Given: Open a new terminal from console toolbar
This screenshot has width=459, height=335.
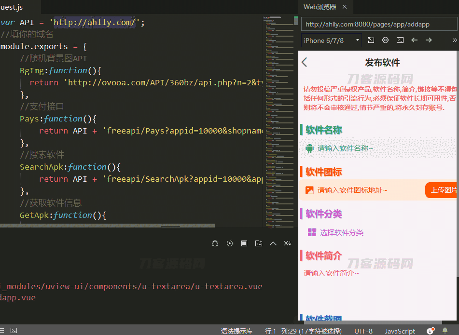Looking at the screenshot, I should (x=259, y=243).
